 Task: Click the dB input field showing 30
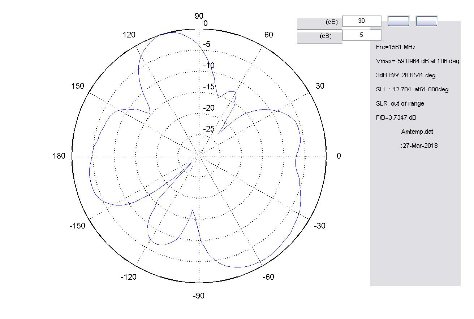(x=362, y=21)
